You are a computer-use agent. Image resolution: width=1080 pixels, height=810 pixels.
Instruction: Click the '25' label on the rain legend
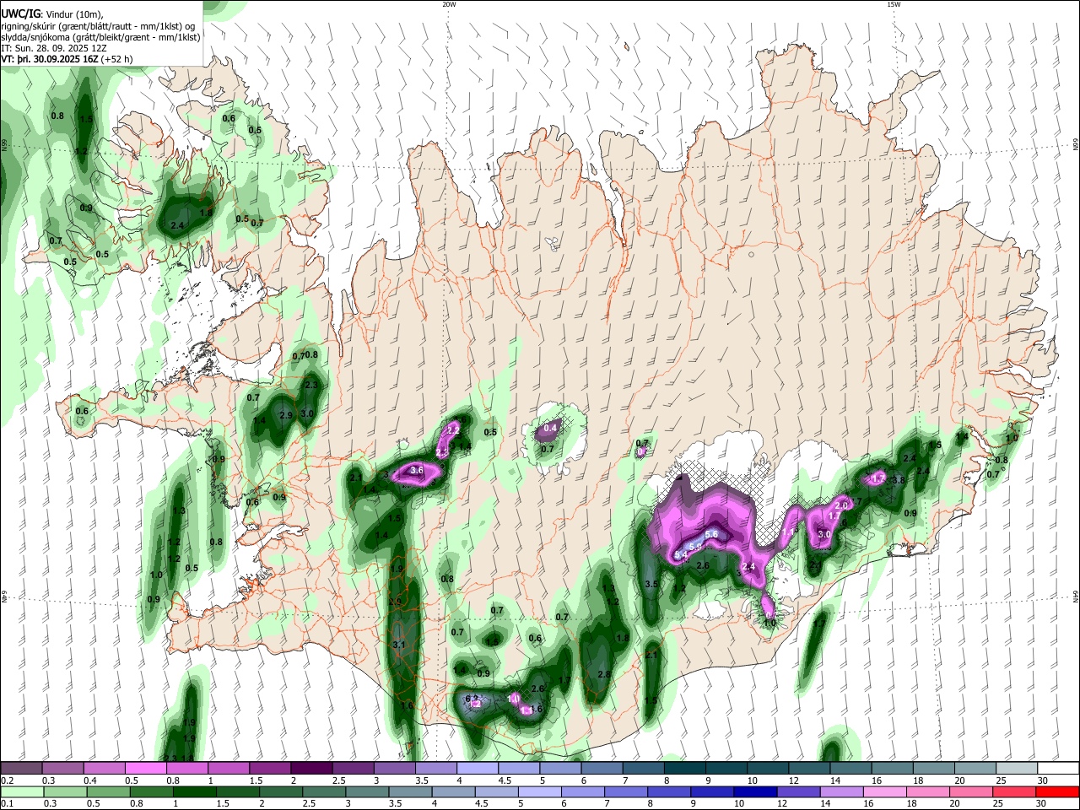(1000, 804)
